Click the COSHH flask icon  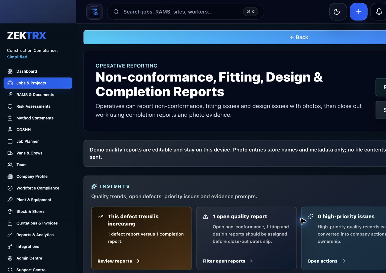10,130
